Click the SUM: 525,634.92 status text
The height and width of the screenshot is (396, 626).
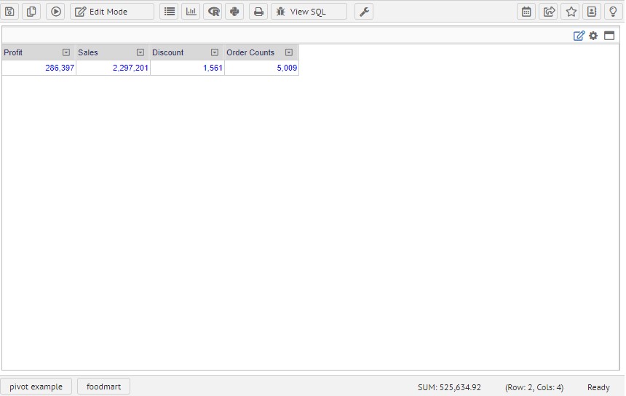tap(449, 387)
